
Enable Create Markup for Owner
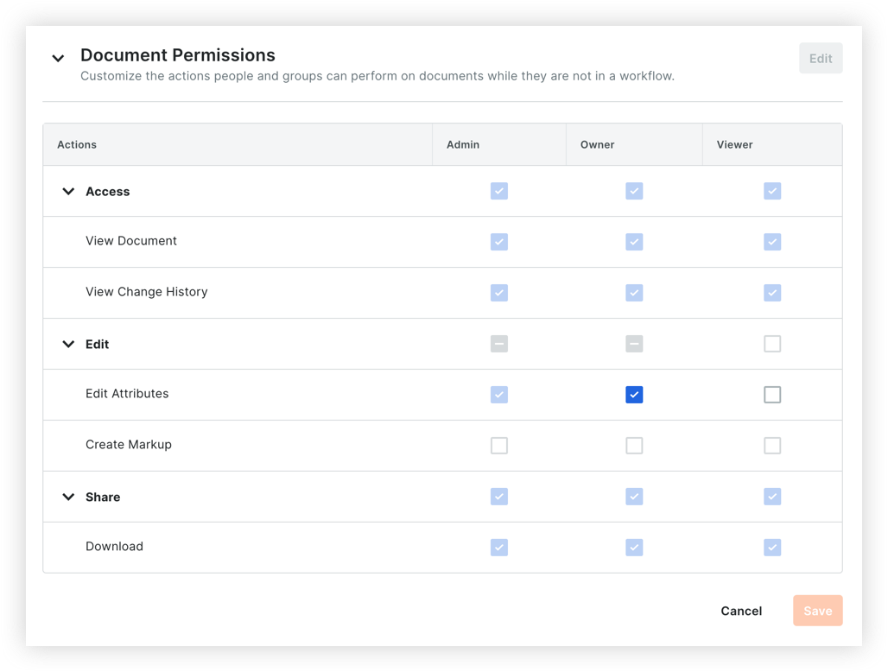click(x=635, y=446)
